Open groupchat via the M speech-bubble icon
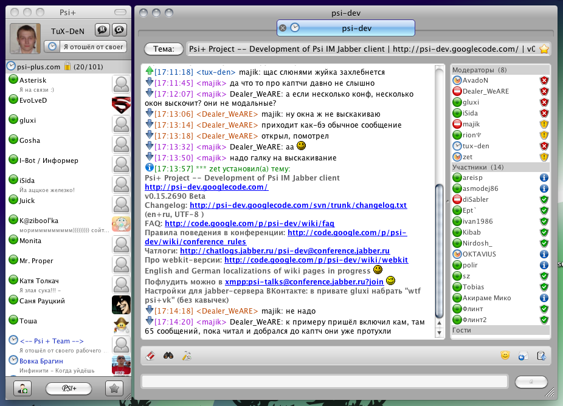Screen dimensions: 563x406 102,29
